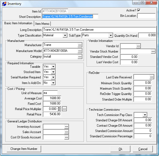Open the Retail Price Multiplier ellipsis button
Image resolution: width=159 pixels, height=156 pixels.
point(64,109)
